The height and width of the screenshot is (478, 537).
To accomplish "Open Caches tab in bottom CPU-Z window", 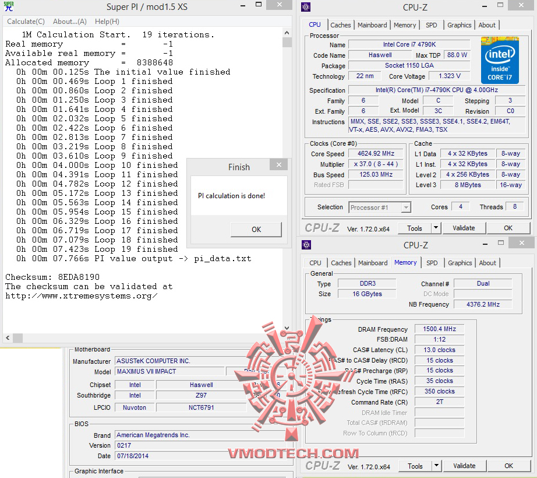I will 341,263.
